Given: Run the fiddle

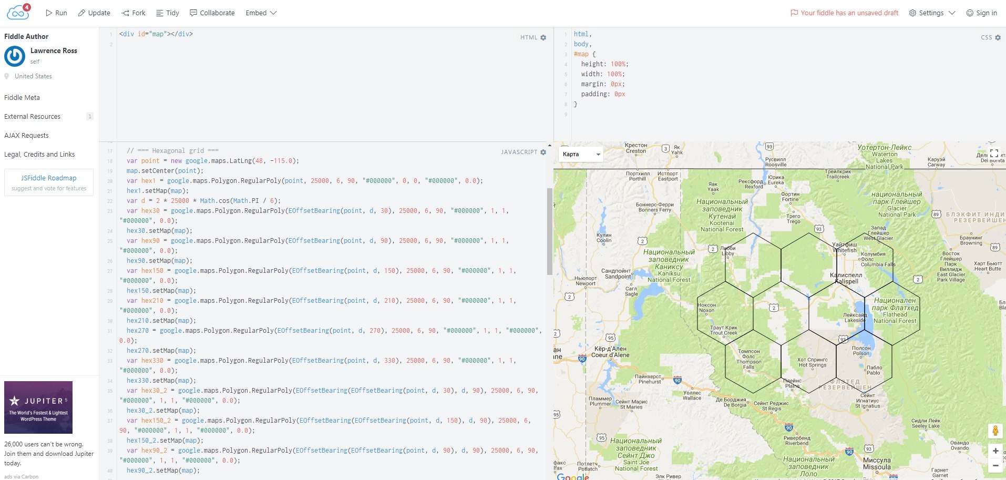Looking at the screenshot, I should tap(56, 13).
